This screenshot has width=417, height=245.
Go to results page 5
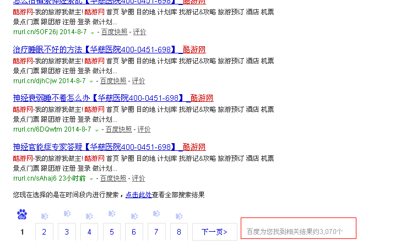pyautogui.click(x=112, y=232)
